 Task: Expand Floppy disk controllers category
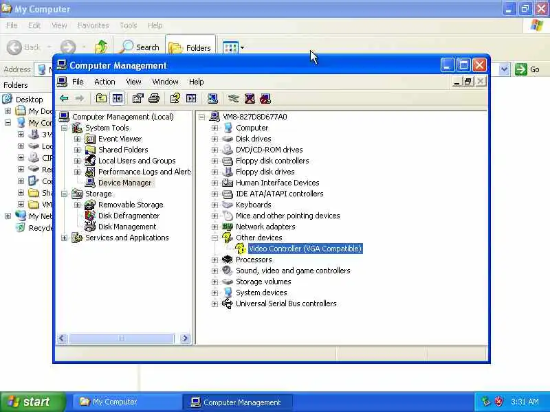(214, 161)
